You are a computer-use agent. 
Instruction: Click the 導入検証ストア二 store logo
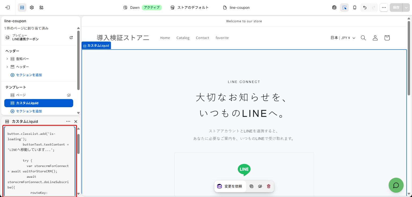pos(123,38)
